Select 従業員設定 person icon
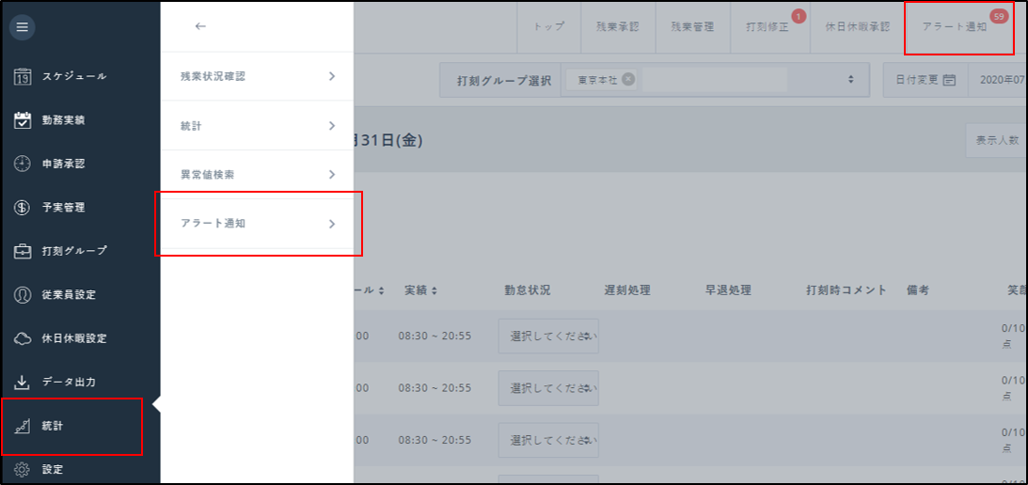Screen dimensions: 1028x485 [x=24, y=294]
